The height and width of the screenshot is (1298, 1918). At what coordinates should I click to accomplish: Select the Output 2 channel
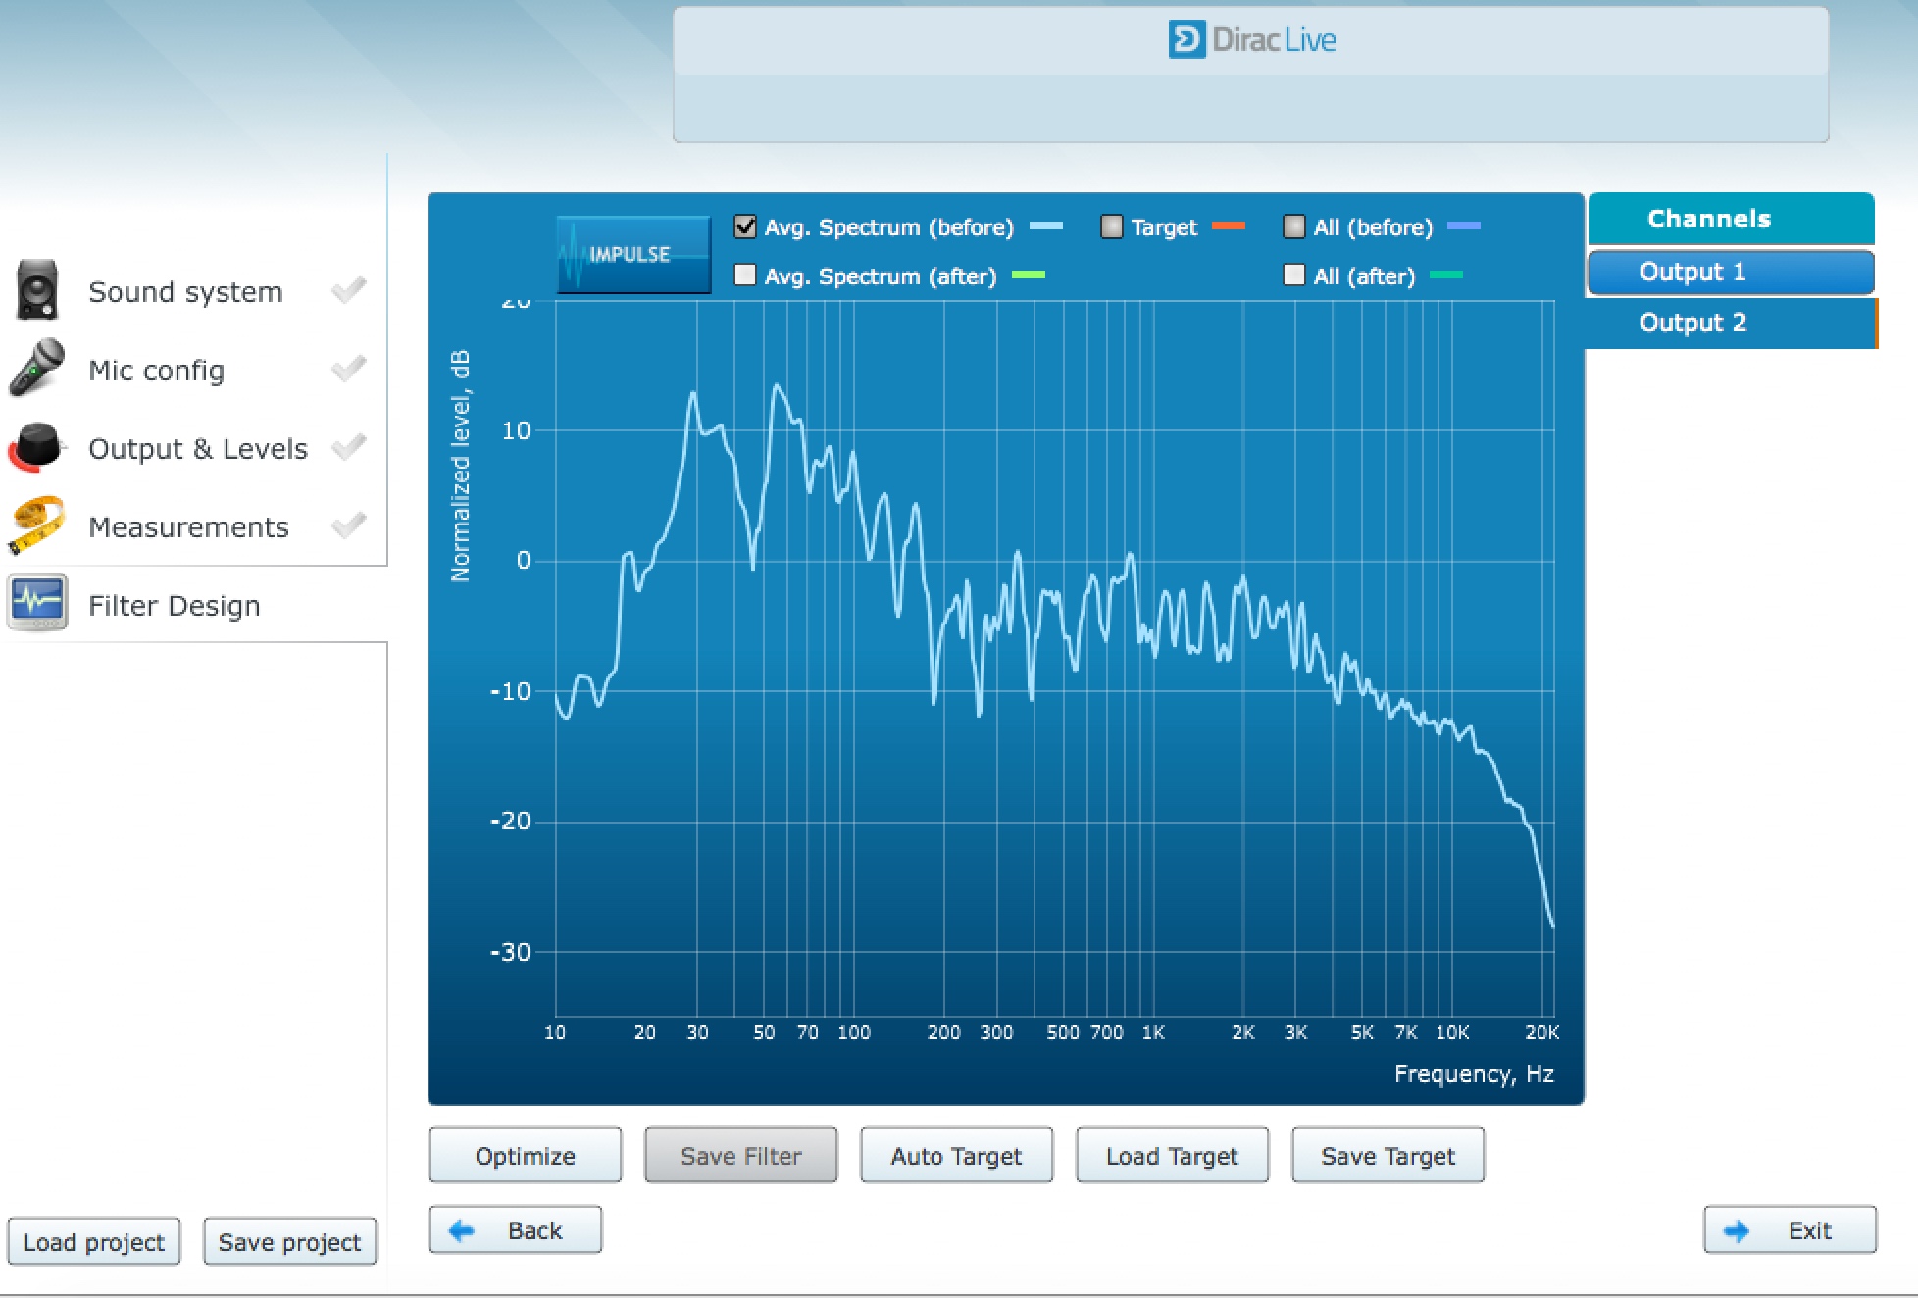point(1730,323)
